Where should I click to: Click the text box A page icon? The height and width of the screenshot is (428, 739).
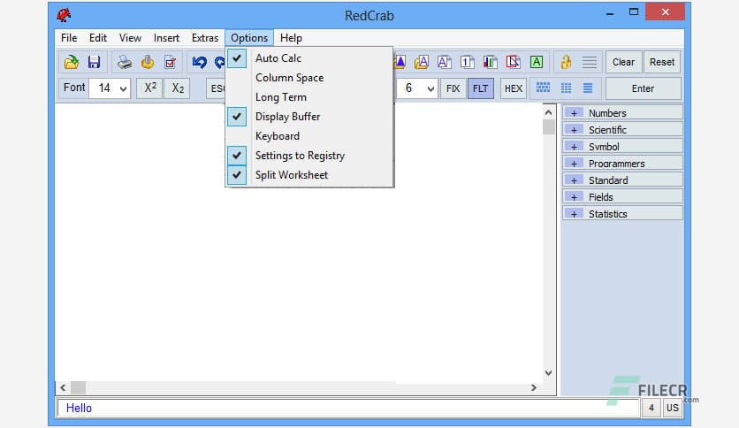(444, 62)
